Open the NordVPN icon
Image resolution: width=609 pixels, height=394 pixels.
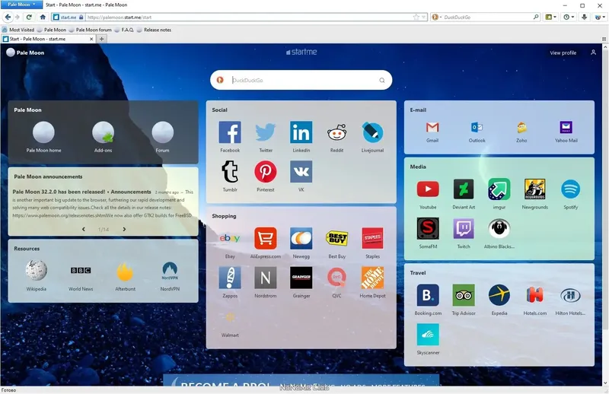click(x=170, y=271)
